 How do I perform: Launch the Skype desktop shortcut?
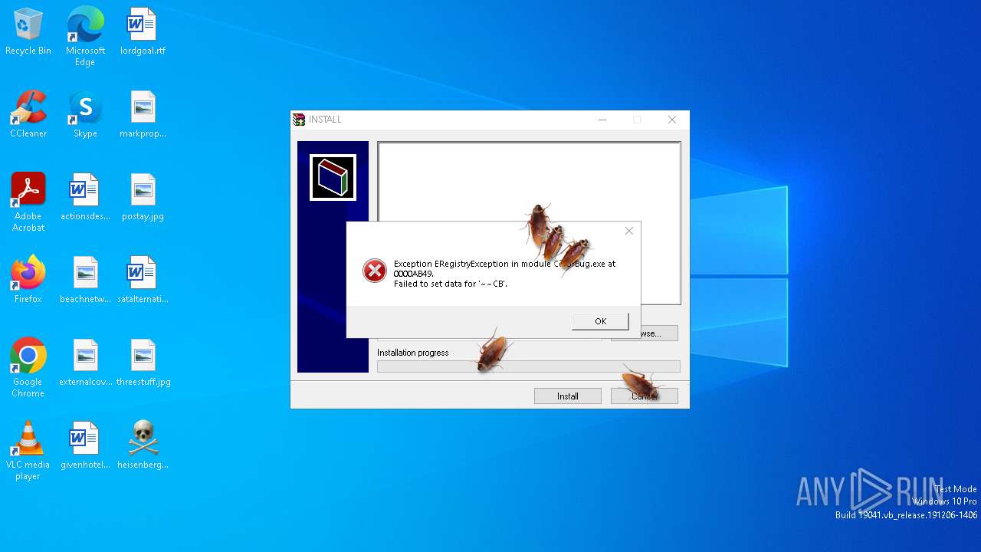click(85, 114)
